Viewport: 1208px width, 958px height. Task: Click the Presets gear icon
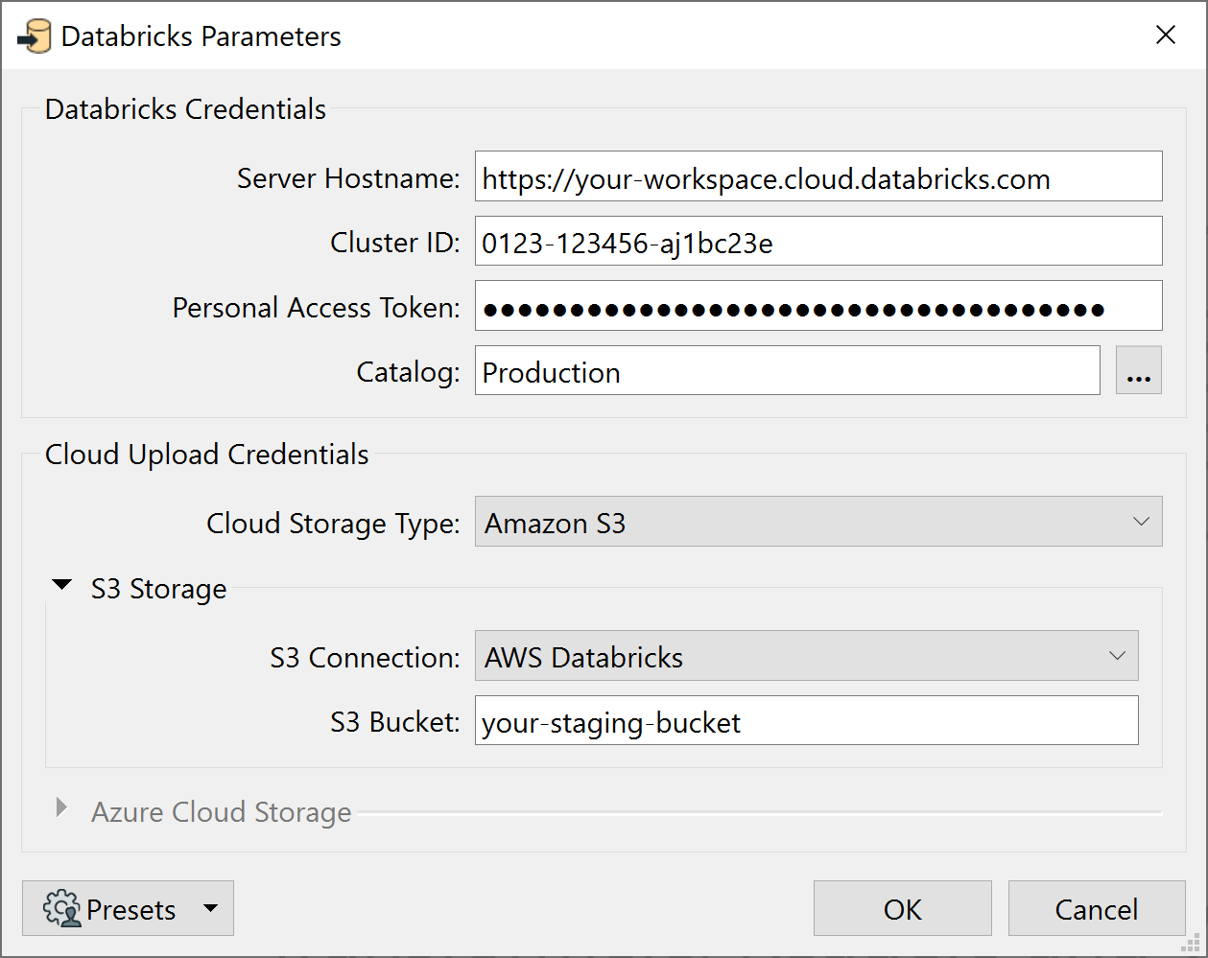[62, 908]
